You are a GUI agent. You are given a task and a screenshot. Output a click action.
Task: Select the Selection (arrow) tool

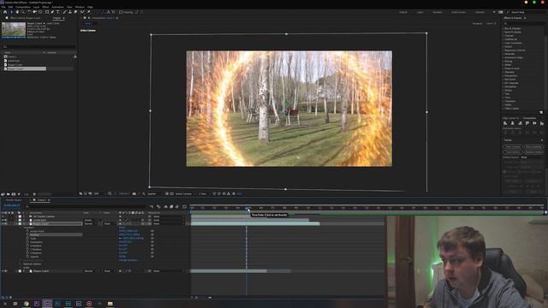tap(11, 12)
